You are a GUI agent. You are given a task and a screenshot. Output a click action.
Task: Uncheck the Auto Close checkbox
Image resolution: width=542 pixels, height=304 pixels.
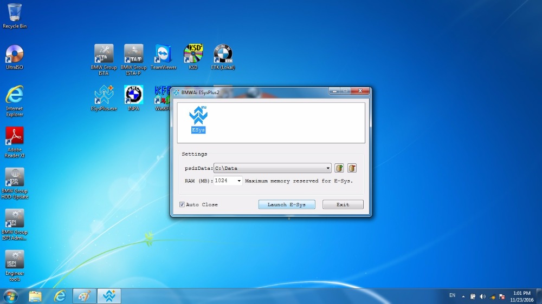(x=182, y=204)
